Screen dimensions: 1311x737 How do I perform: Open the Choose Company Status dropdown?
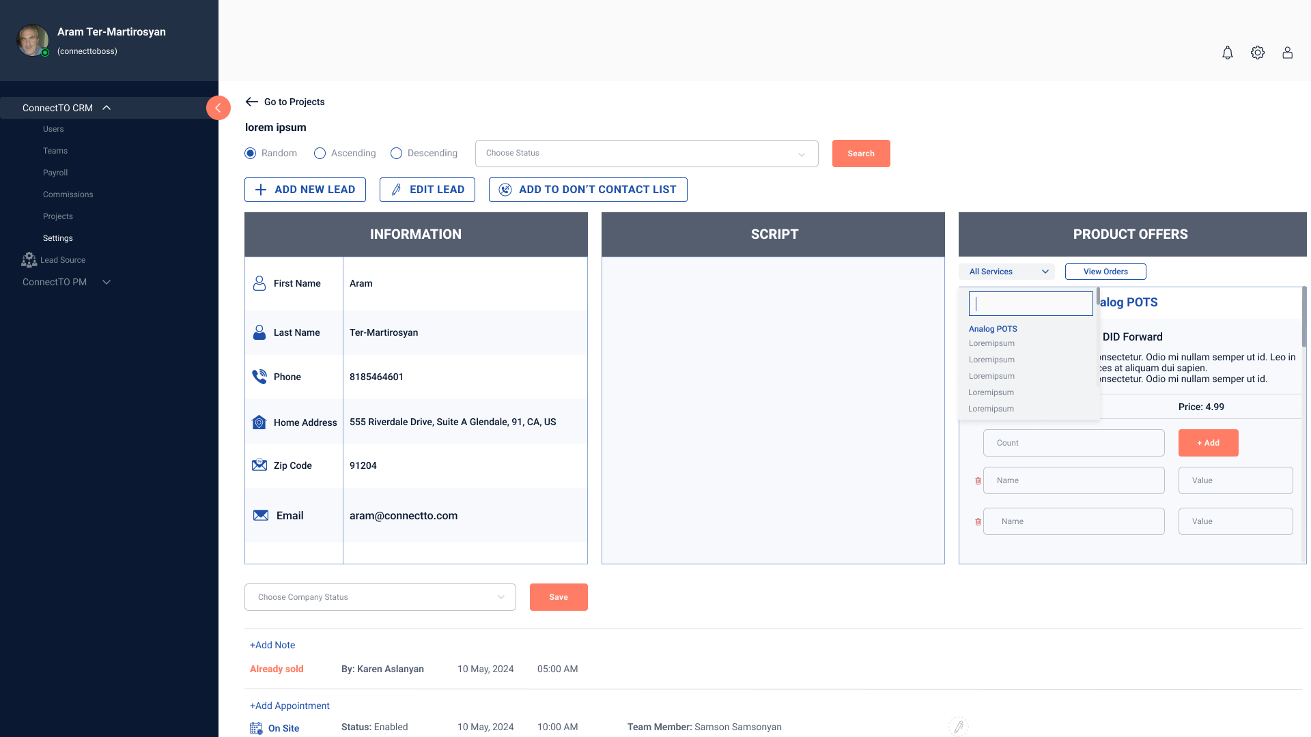pos(380,597)
